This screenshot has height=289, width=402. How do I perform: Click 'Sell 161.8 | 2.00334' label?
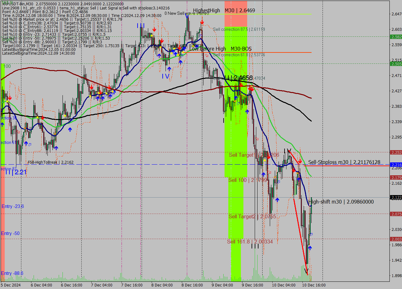[x=250, y=242]
